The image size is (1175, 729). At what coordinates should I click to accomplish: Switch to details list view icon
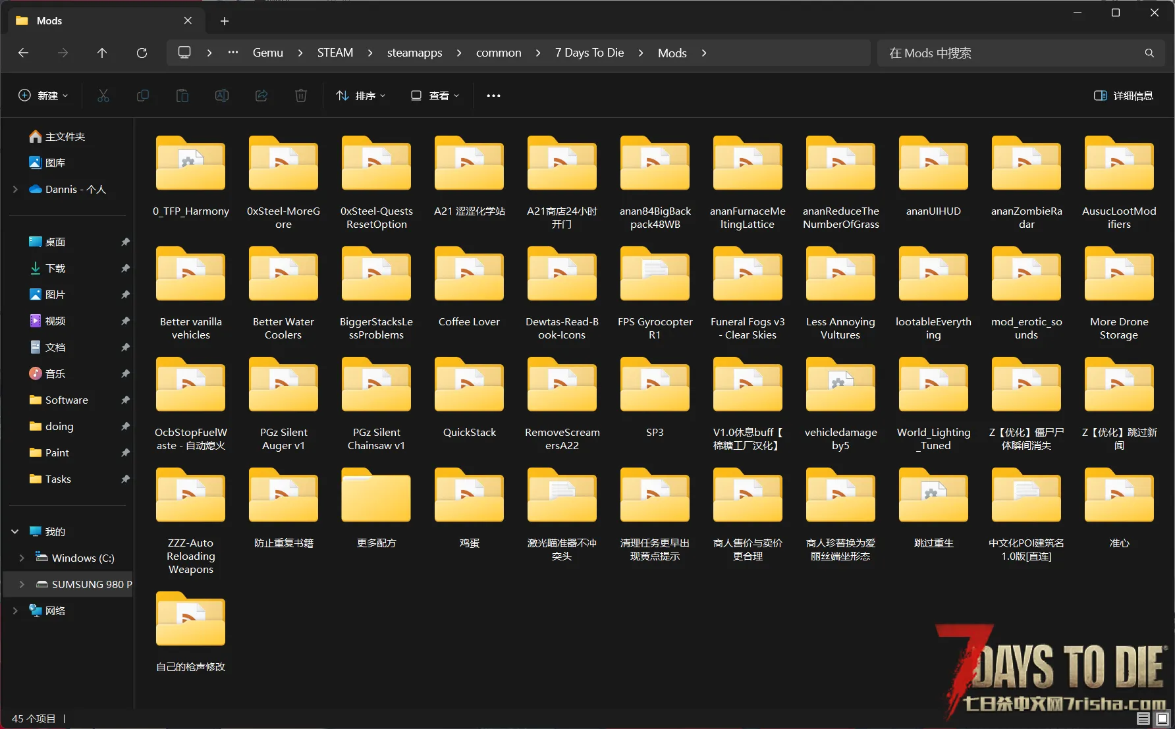pyautogui.click(x=1143, y=718)
